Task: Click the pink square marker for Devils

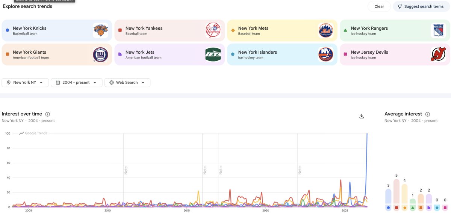Action: [345, 54]
